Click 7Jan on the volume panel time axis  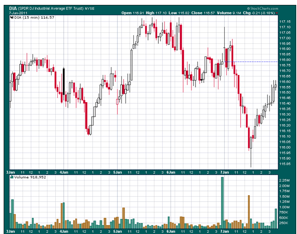[225, 232]
